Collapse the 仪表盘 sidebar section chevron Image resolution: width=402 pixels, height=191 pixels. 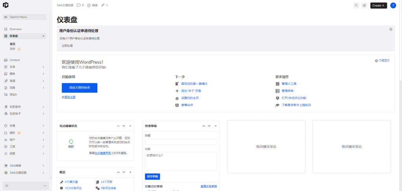click(x=44, y=36)
